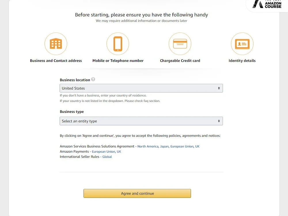Click the stepper arrows on Business type dropdown
Screen dimensions: 288x216
click(219, 121)
